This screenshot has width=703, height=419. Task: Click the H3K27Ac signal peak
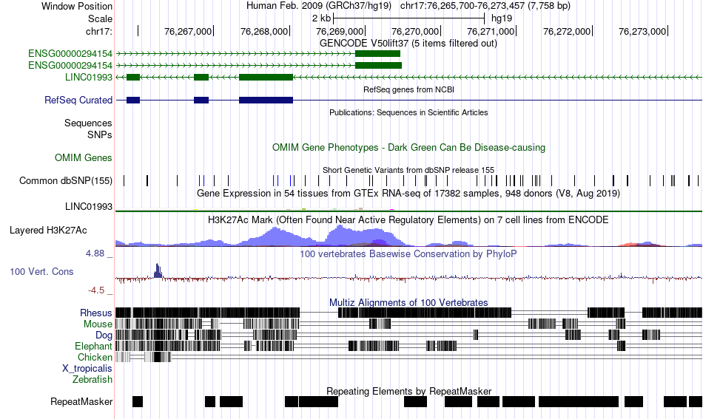coord(340,235)
